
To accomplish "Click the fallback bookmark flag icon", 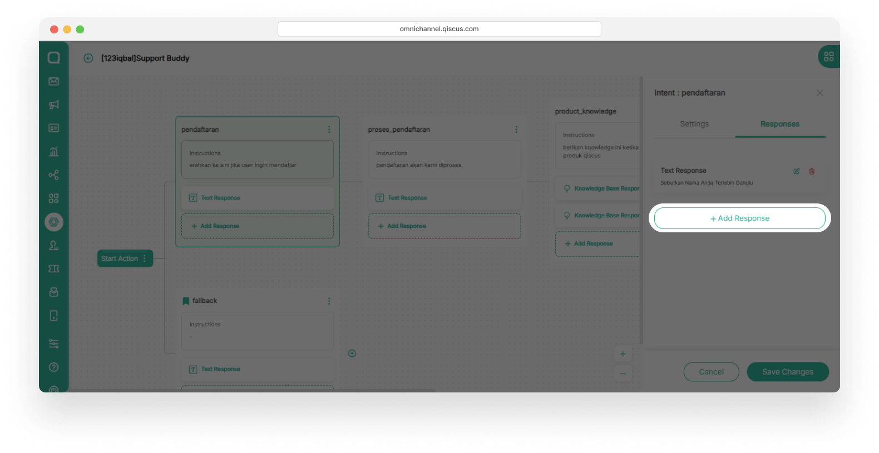I will point(186,301).
